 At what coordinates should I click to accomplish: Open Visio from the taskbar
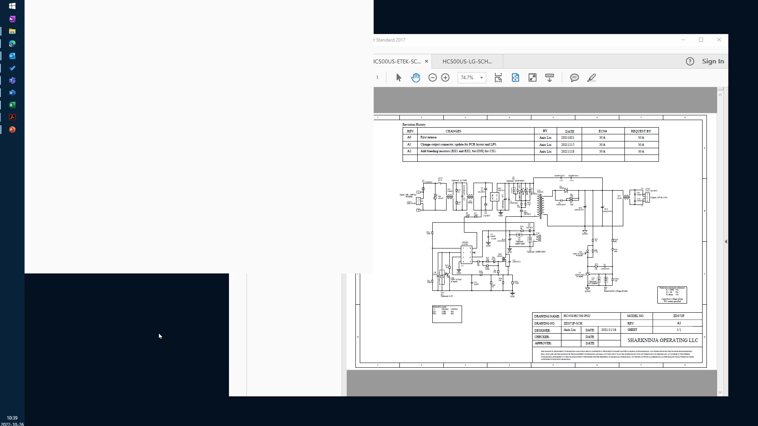point(12,93)
